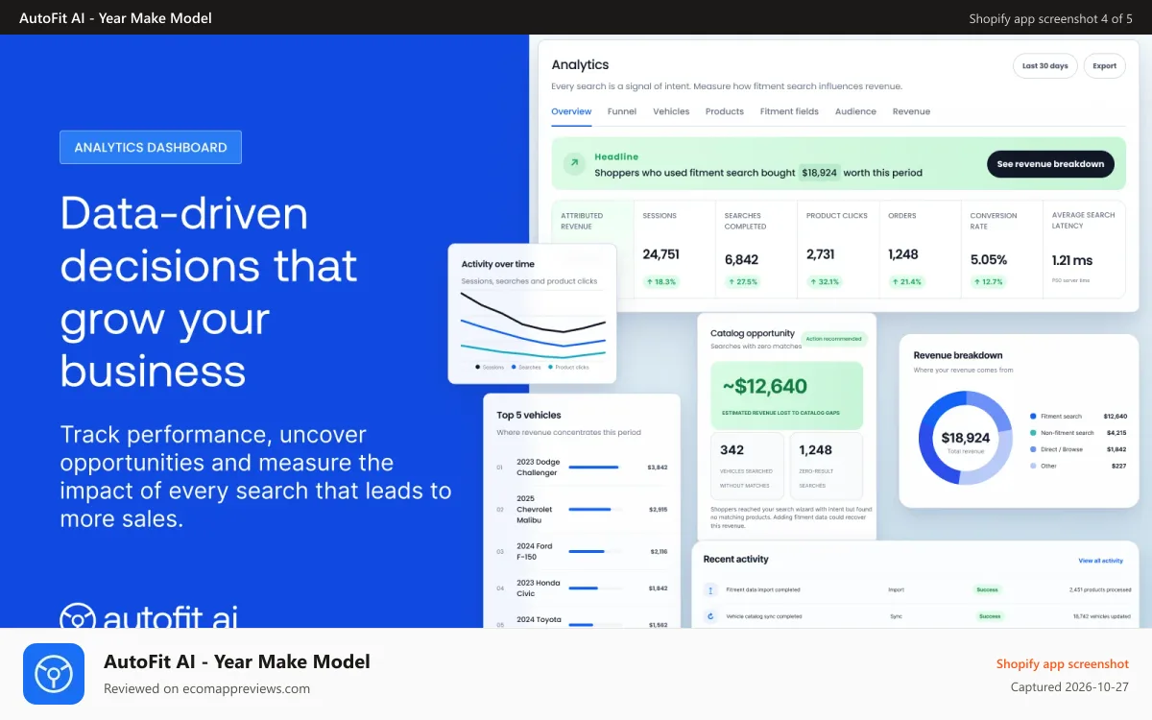Switch to the Vehicles tab

[x=671, y=111]
